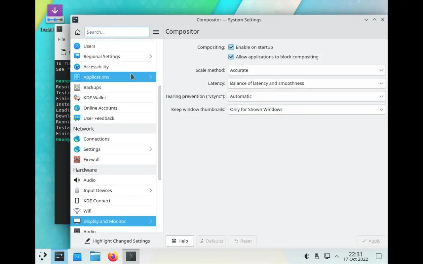Select Connections in the sidebar
Viewport: 423px width, 264px height.
(x=113, y=139)
